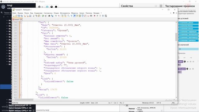
Task: Collapse the fold marker at line 46 "Образец линий"
Action: click(21, 55)
